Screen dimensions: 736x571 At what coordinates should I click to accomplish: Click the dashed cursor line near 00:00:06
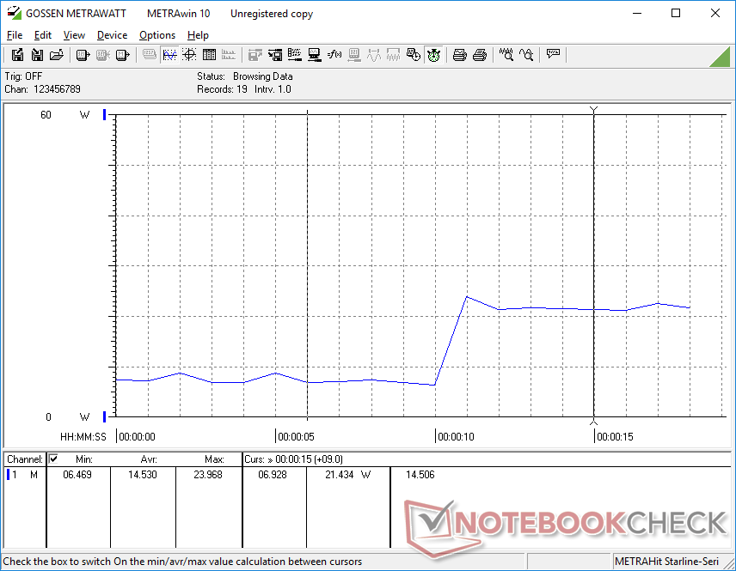click(308, 264)
